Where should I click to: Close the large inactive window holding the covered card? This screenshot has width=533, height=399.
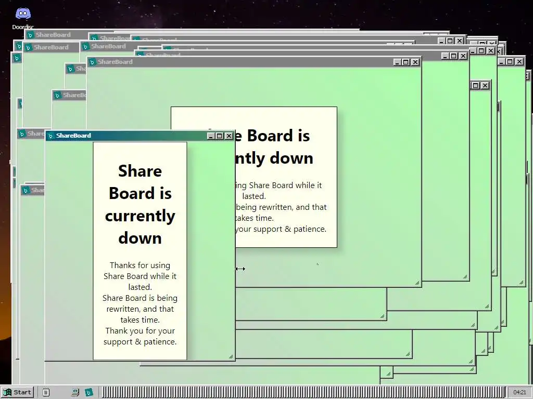[x=415, y=62]
